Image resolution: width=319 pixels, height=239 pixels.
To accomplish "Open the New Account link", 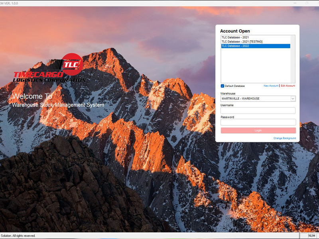I will coord(271,86).
